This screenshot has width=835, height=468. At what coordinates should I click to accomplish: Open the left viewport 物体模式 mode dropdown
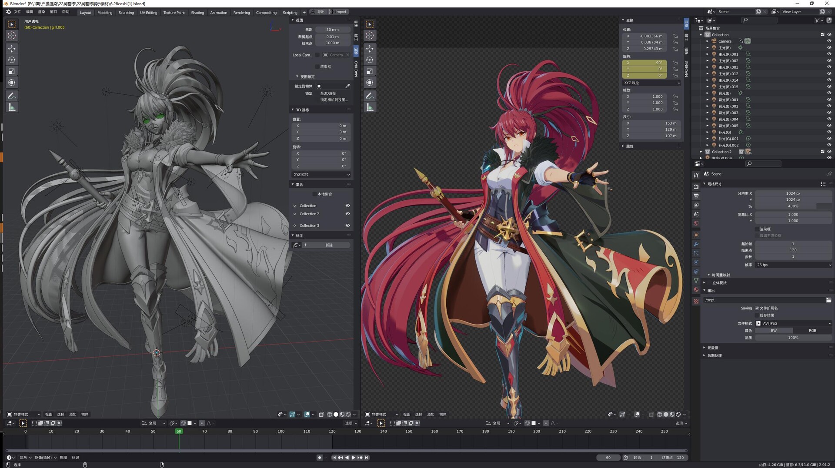[x=23, y=415]
